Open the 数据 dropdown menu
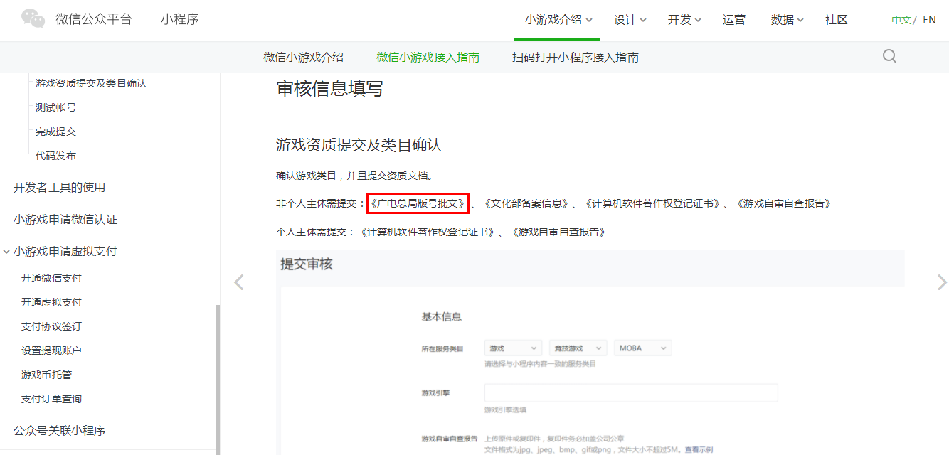This screenshot has height=455, width=949. tap(787, 20)
